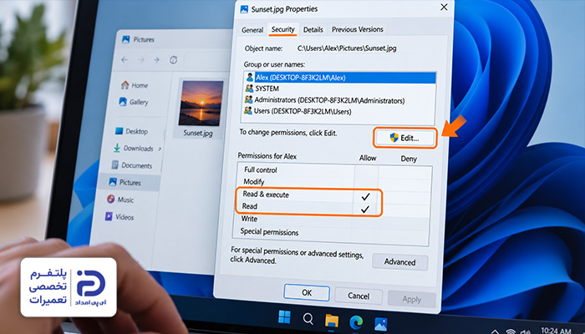Click the SYSTEM group icon
The height and width of the screenshot is (334, 585).
coord(249,89)
